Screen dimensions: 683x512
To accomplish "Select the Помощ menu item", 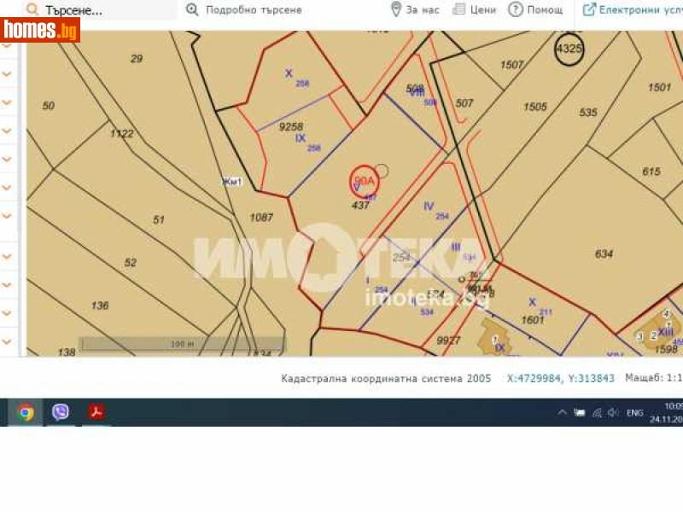I will pos(540,9).
